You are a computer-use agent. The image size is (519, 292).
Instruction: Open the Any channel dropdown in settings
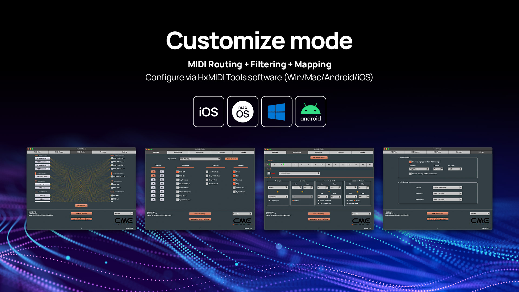438,169
